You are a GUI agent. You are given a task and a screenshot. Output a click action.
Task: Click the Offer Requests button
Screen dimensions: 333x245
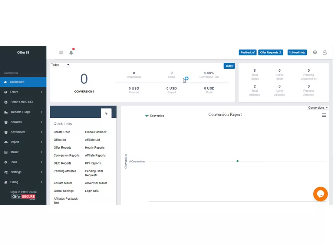coord(271,52)
